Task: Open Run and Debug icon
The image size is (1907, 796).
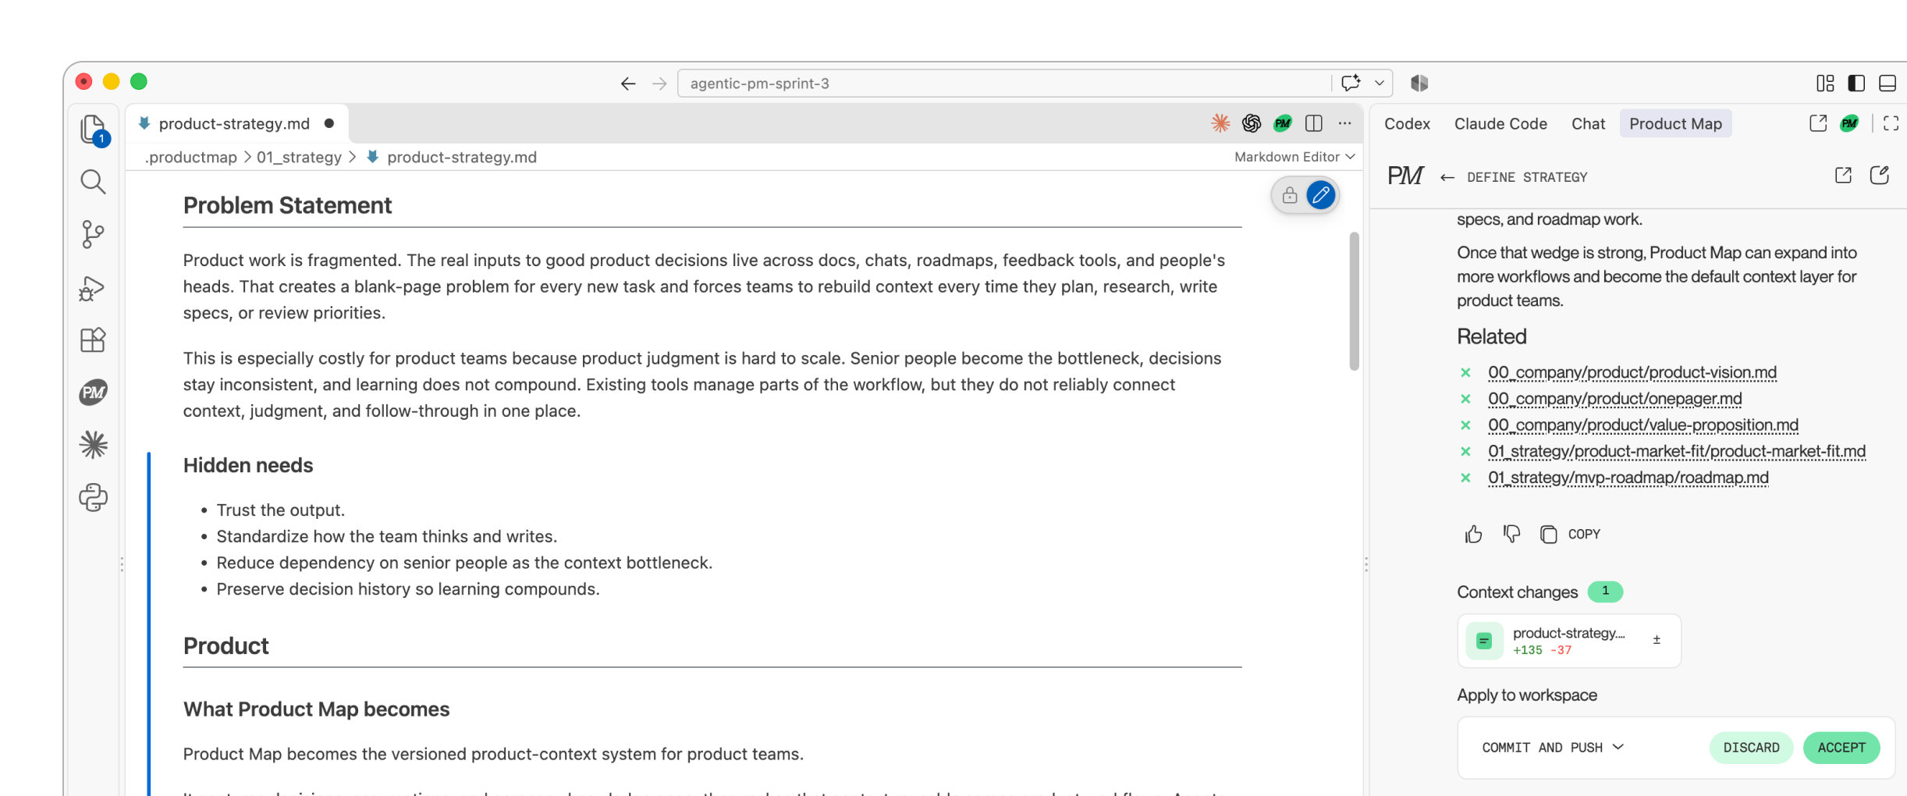Action: 93,288
